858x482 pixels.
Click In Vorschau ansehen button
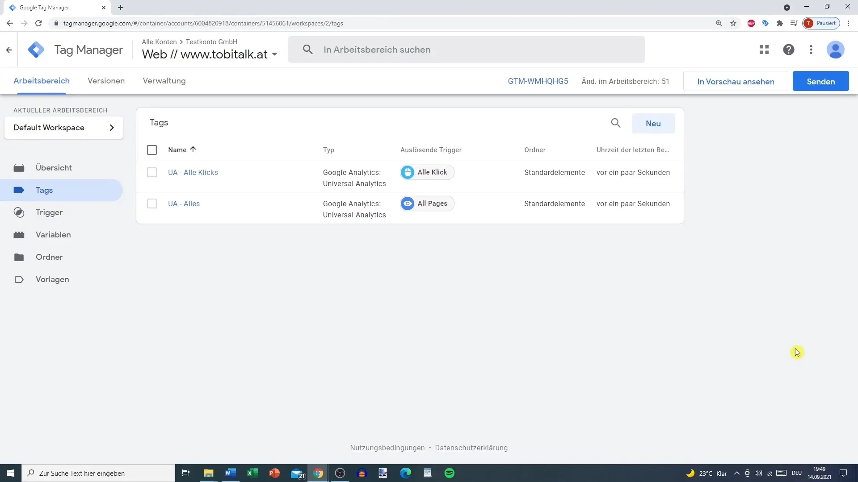click(x=736, y=81)
